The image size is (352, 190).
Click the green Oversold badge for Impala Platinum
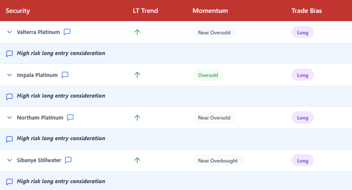pos(208,75)
